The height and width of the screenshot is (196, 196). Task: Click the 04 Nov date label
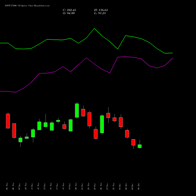7,186
